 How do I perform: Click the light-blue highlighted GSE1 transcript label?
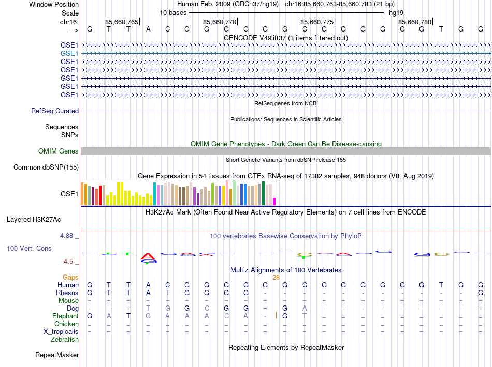coord(69,53)
